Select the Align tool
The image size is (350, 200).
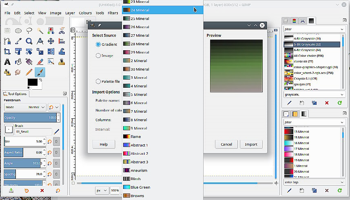pyautogui.click(x=62, y=41)
